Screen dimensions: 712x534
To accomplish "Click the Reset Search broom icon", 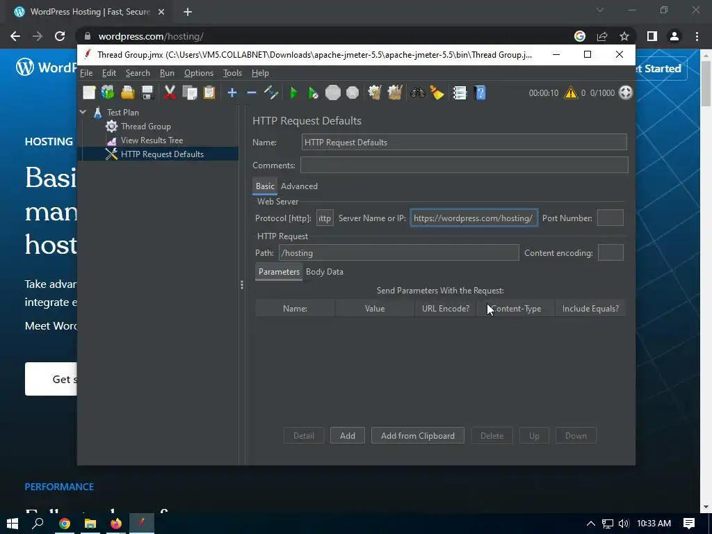I will coord(437,92).
